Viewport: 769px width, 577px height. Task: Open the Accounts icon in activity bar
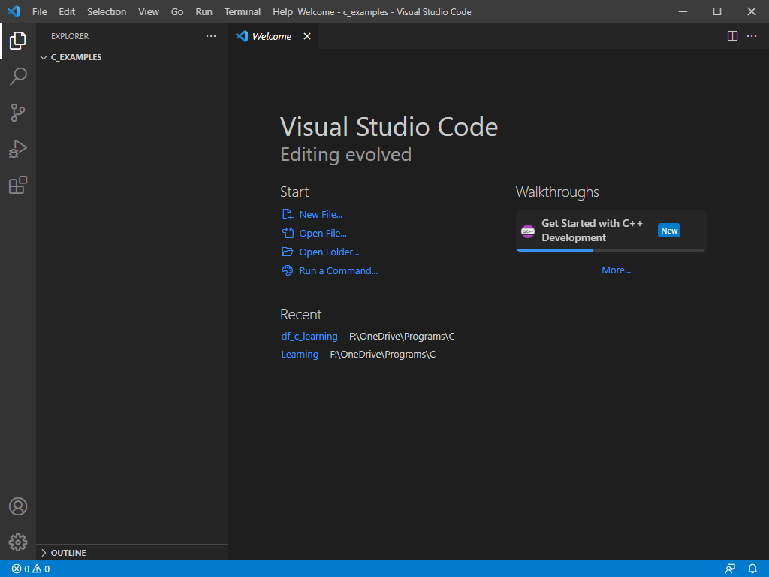click(18, 506)
